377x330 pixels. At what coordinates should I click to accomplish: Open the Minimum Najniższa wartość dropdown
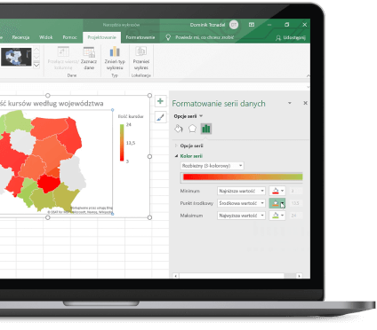[x=241, y=191]
